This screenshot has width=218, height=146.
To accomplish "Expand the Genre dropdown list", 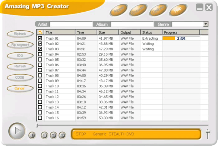I will coord(206,24).
